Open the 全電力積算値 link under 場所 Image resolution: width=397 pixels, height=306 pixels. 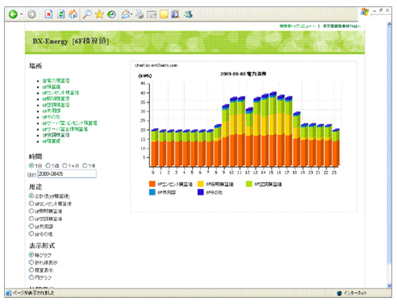pyautogui.click(x=56, y=80)
